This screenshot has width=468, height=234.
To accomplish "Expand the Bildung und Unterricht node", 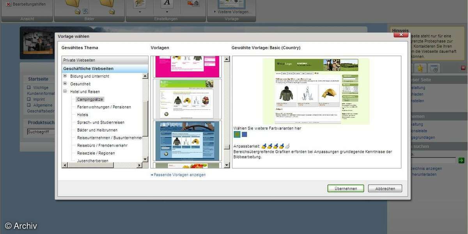I will [x=65, y=76].
